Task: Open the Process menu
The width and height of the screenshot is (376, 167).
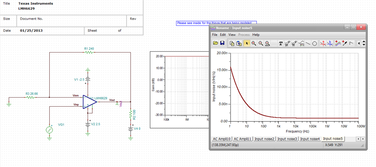Action: point(244,35)
